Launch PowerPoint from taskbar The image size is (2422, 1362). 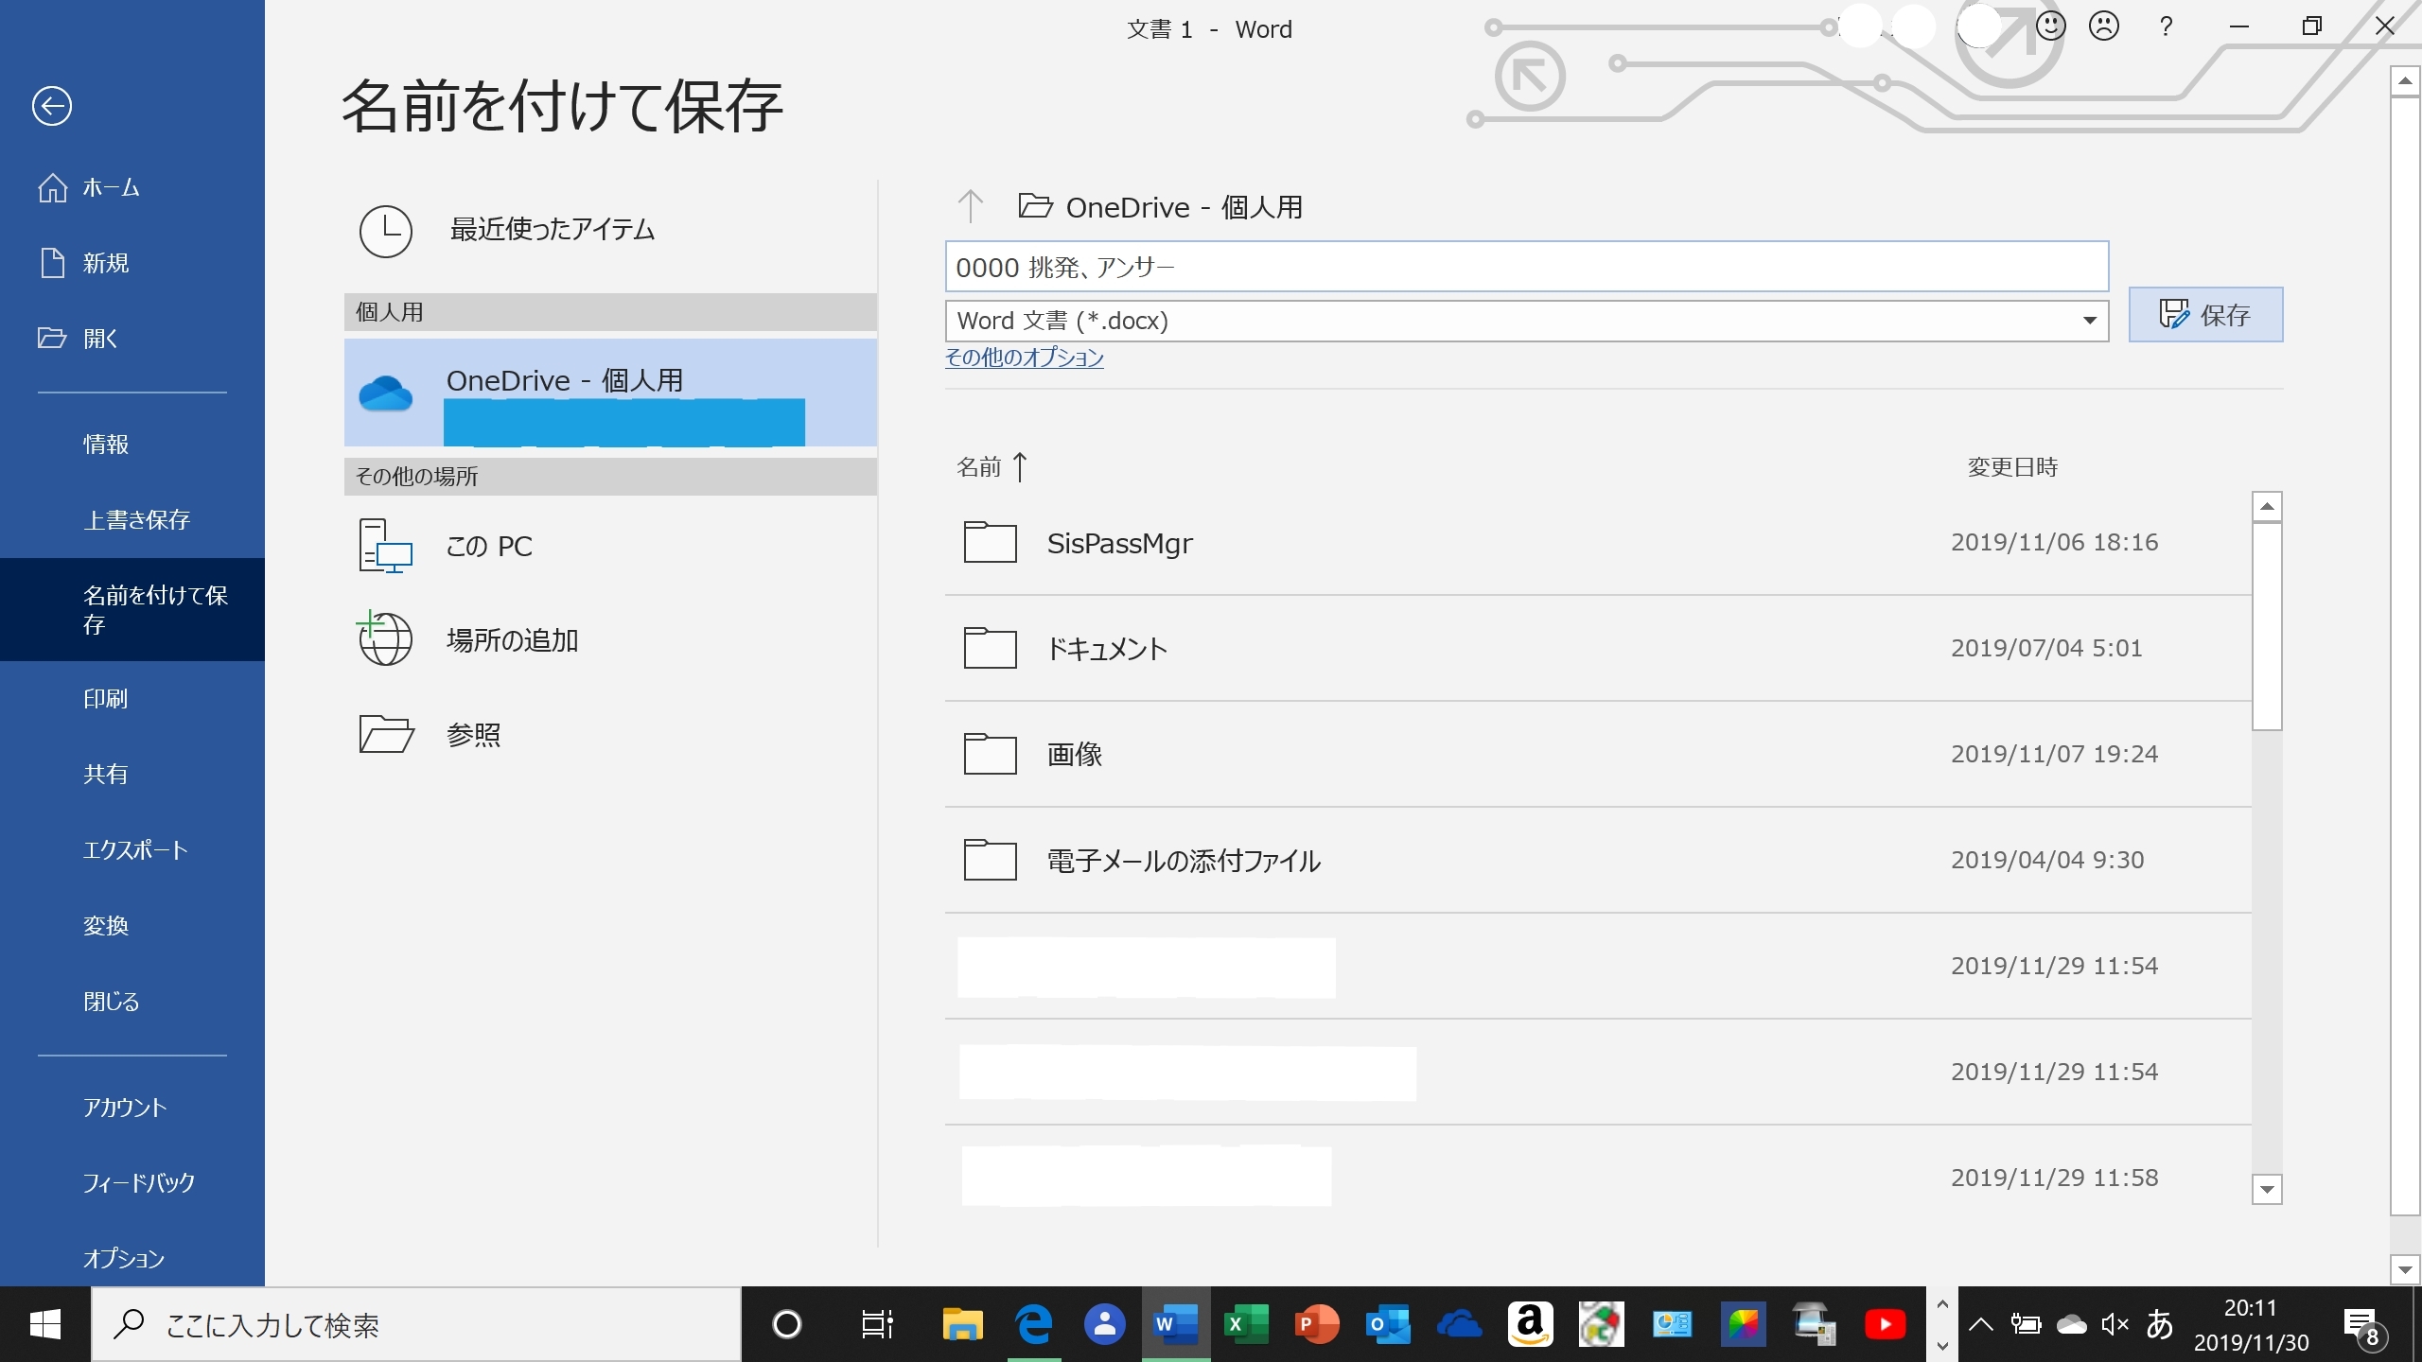click(x=1317, y=1325)
